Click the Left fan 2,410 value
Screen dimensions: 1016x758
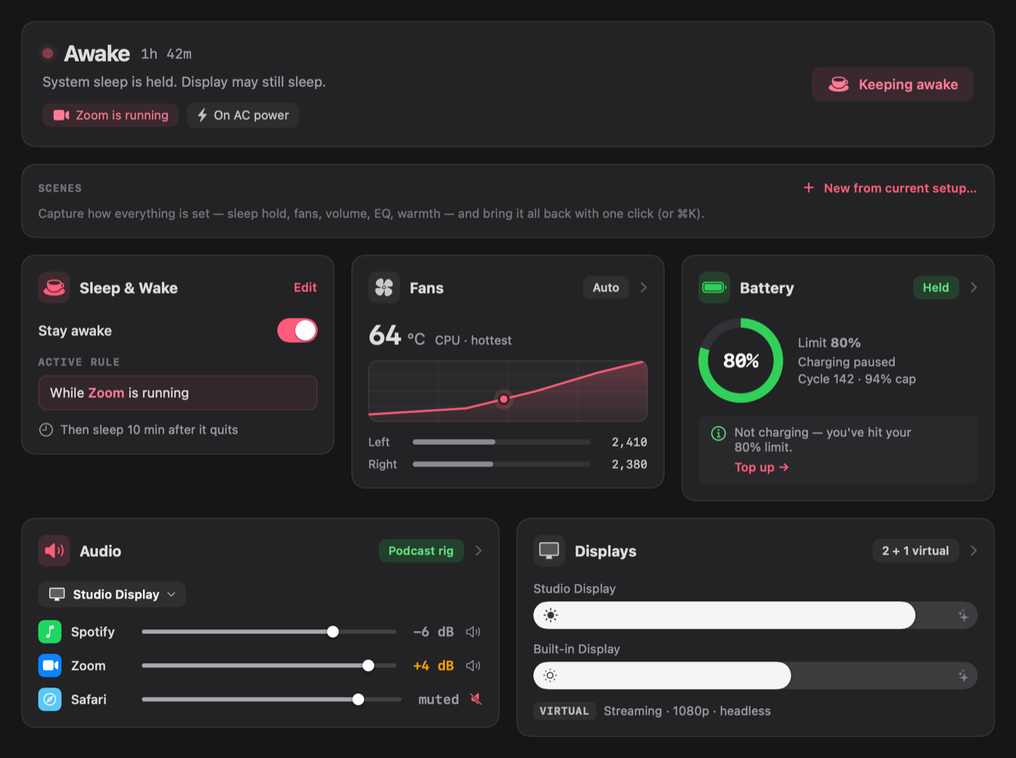pos(629,442)
